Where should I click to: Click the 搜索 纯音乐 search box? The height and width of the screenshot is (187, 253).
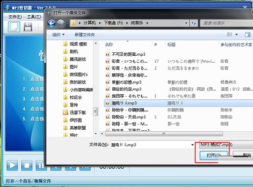227,23
